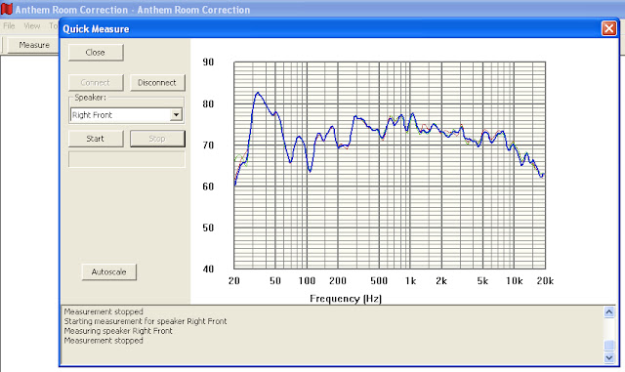
Task: Click the log line 'Measuring speaker Right Front'
Action: [x=118, y=331]
